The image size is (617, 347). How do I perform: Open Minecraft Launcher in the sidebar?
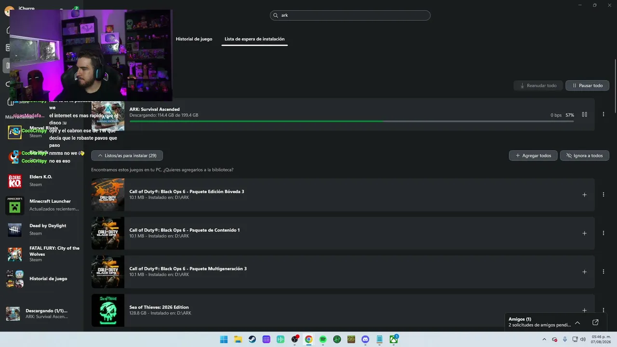(x=42, y=205)
